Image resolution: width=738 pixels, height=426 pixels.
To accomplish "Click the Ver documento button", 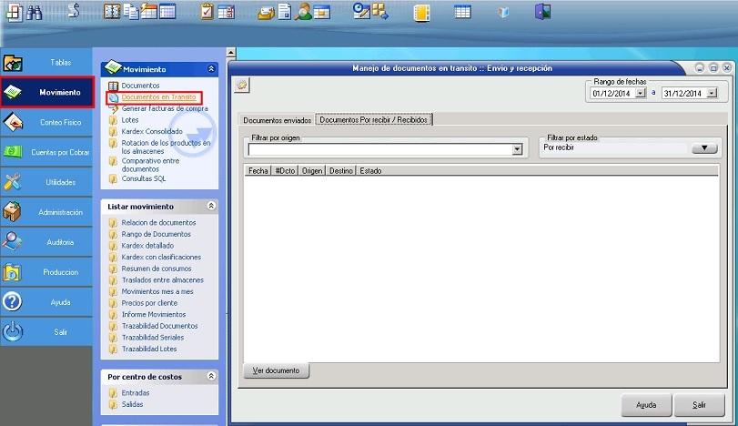I will [277, 370].
